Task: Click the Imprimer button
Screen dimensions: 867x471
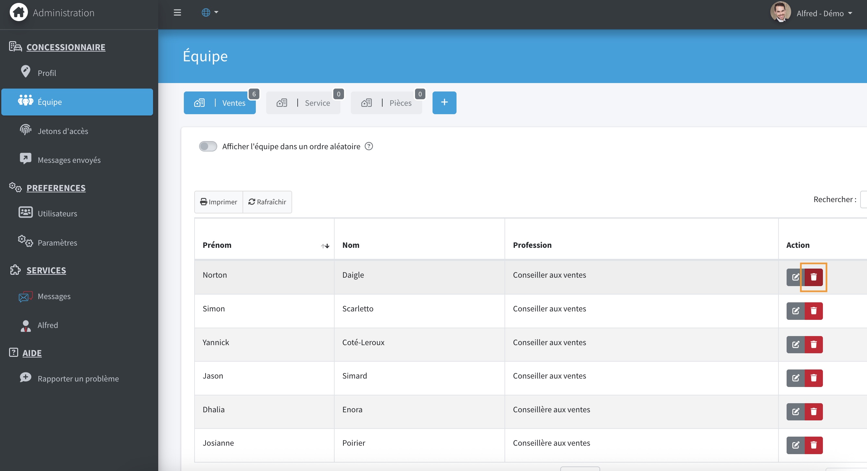Action: pyautogui.click(x=219, y=202)
